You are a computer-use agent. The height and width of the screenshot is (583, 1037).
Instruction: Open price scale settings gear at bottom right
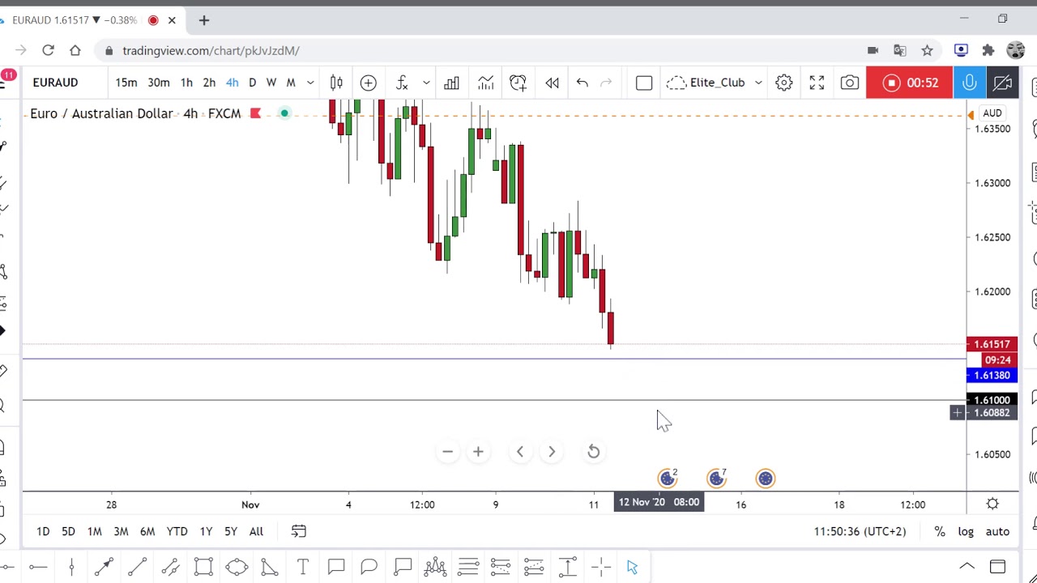(x=992, y=504)
